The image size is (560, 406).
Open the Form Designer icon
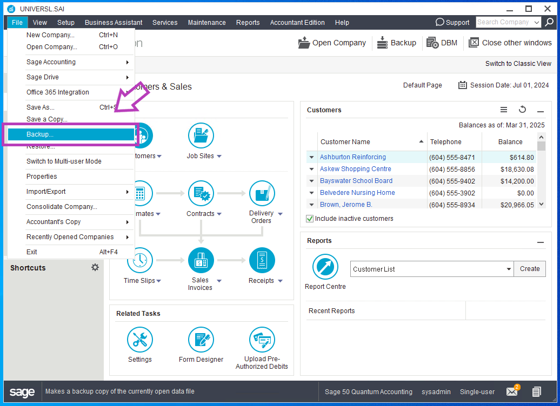[x=201, y=340]
